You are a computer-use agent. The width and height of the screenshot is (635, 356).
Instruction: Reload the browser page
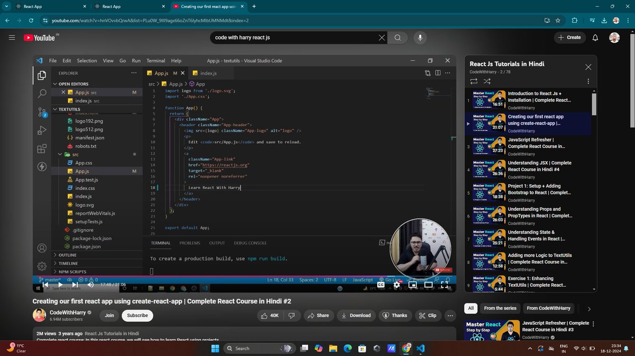coord(31,21)
